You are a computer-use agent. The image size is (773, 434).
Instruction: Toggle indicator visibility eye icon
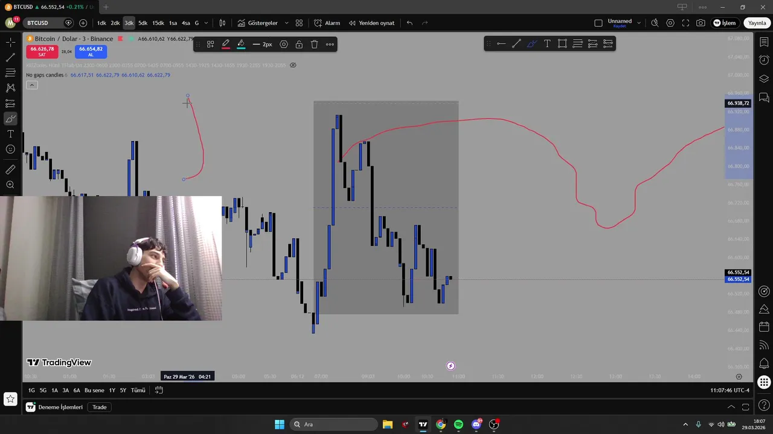coord(293,65)
